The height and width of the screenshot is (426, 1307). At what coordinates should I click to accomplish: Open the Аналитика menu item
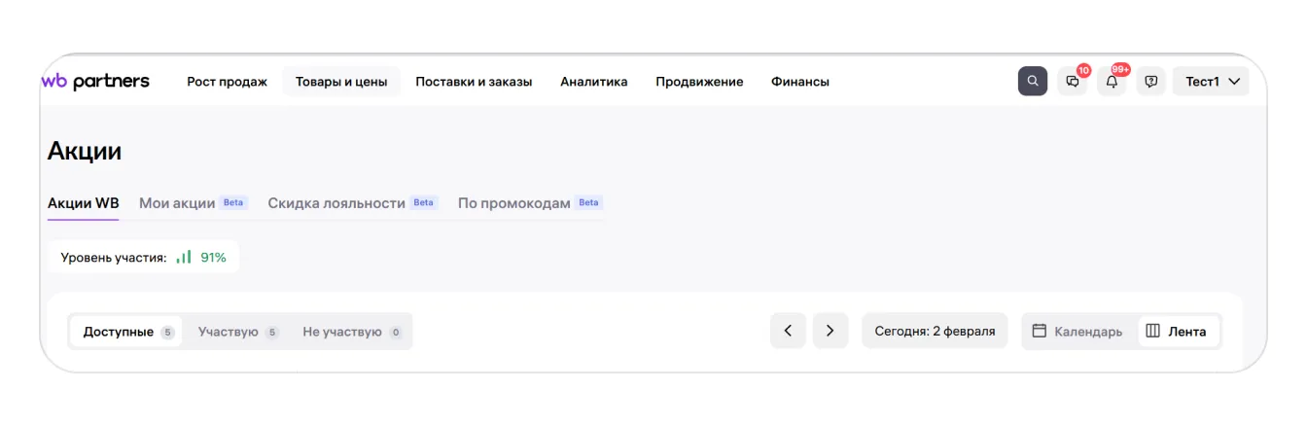593,82
